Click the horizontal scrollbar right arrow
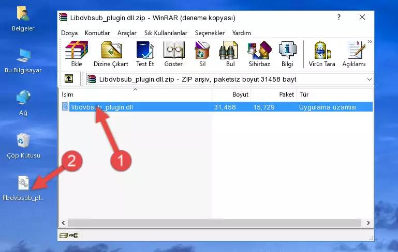Image resolution: width=398 pixels, height=252 pixels. click(368, 223)
